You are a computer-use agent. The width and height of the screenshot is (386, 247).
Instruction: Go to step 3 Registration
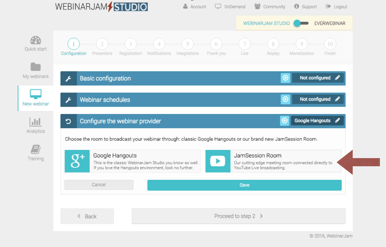click(130, 47)
